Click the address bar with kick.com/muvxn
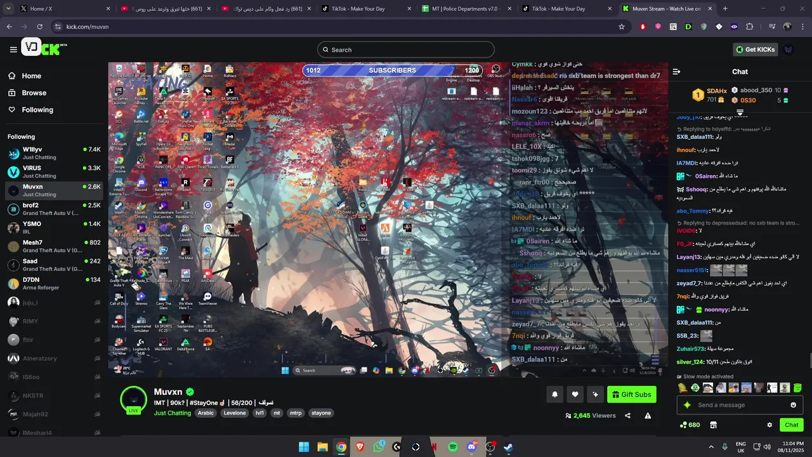Viewport: 812px width, 457px height. 340,27
